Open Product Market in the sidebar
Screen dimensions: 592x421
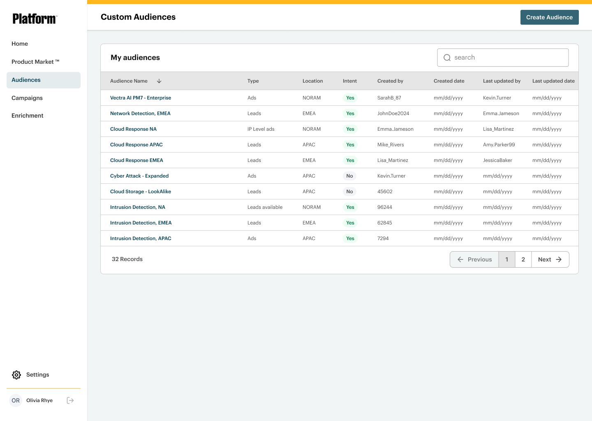[35, 62]
